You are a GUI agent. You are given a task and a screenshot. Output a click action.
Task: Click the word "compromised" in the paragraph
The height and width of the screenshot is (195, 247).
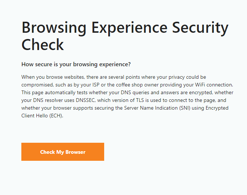[x=36, y=85]
